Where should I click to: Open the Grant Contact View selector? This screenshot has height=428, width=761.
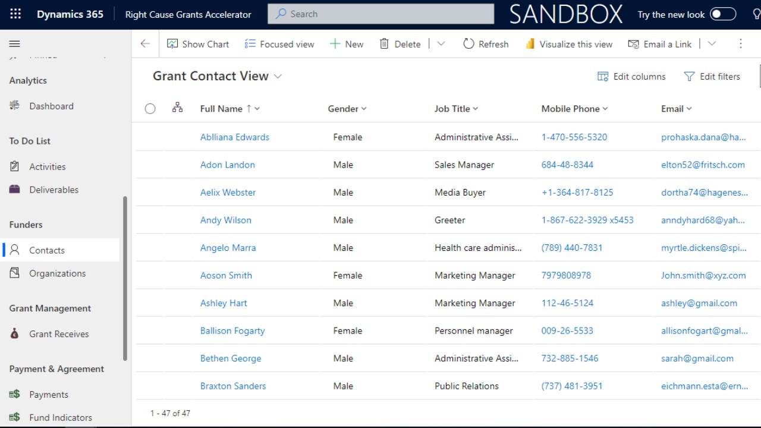coord(218,76)
